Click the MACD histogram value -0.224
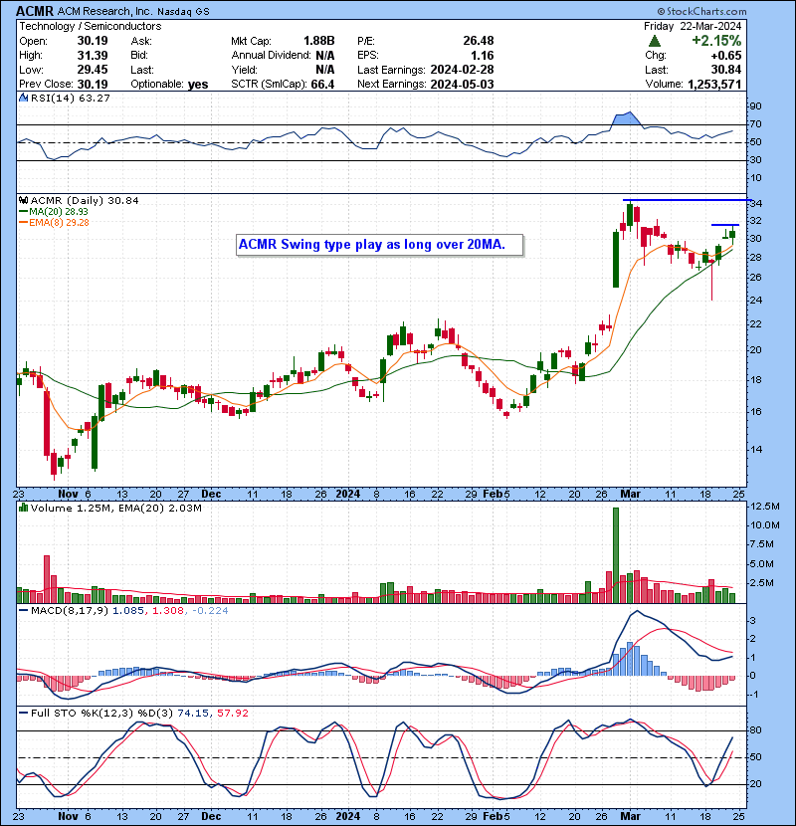 tap(210, 611)
